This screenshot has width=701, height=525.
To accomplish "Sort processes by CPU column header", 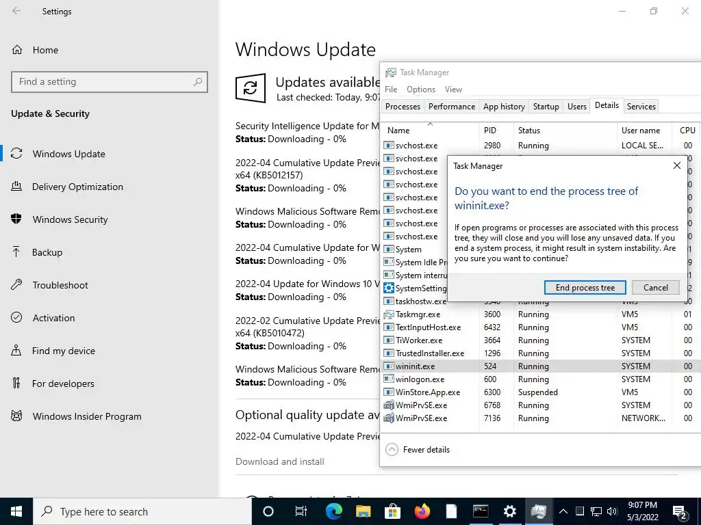I will pyautogui.click(x=687, y=131).
